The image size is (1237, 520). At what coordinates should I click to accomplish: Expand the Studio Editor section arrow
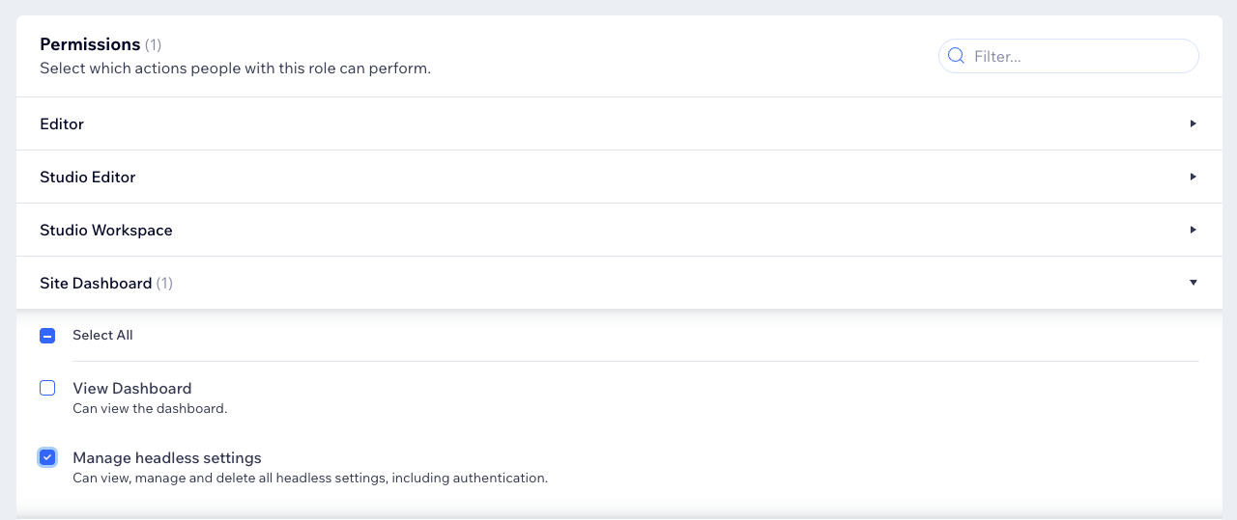click(x=1194, y=177)
